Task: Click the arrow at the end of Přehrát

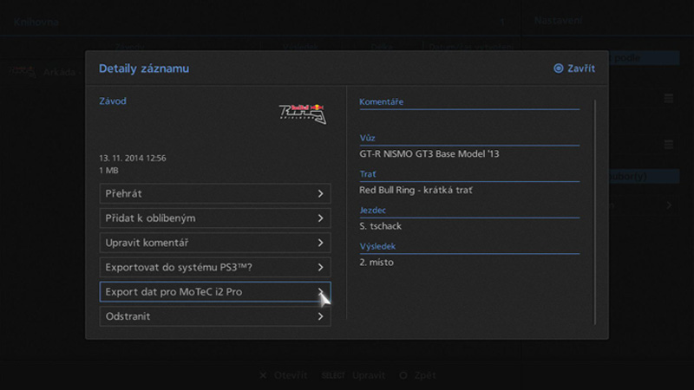Action: (320, 193)
